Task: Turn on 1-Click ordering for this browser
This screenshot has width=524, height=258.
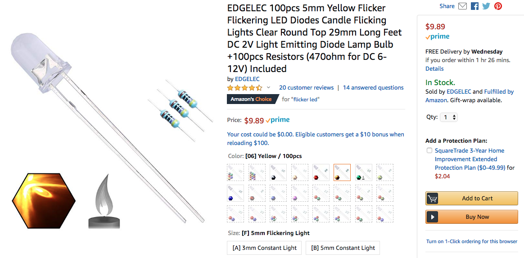Action: click(472, 241)
